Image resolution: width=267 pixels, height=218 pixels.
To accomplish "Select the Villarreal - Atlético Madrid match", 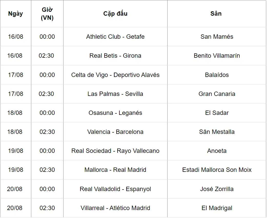I will coord(115,208).
